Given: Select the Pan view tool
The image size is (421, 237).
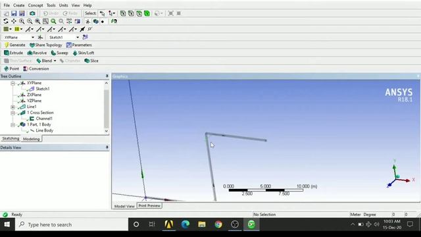Looking at the screenshot, I should click(14, 21).
